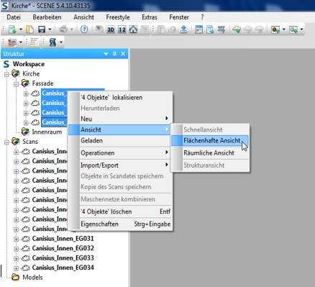Click the home view toolbar icon

coord(133,29)
